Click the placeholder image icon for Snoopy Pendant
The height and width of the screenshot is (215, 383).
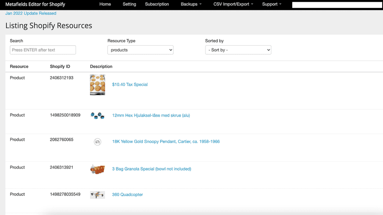click(x=98, y=142)
